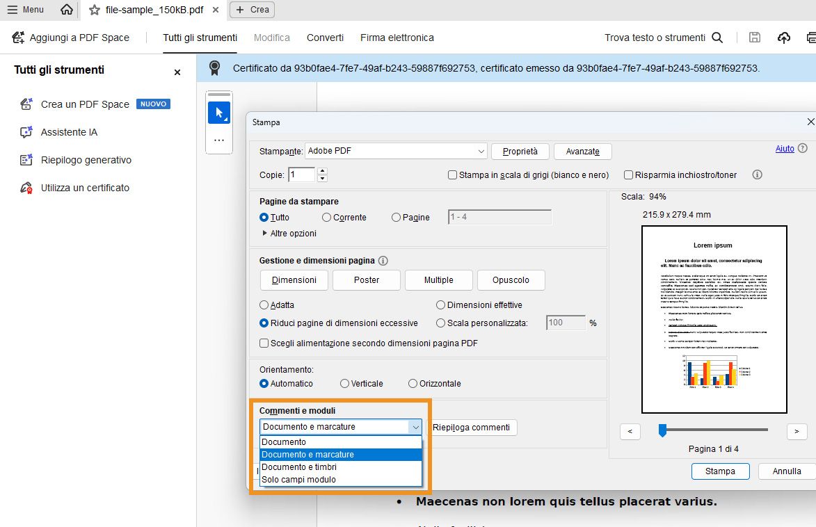Click the Multiple button
Viewport: 816px width, 527px height.
(x=439, y=280)
